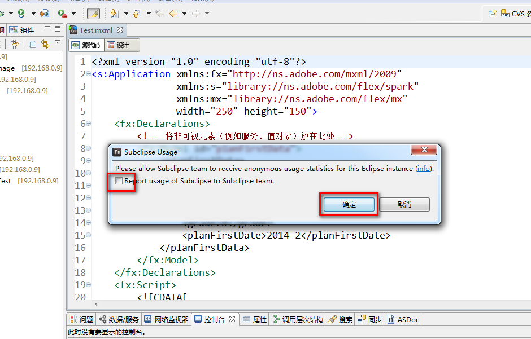Open the info link in dialog
This screenshot has height=339, width=531.
coord(423,168)
